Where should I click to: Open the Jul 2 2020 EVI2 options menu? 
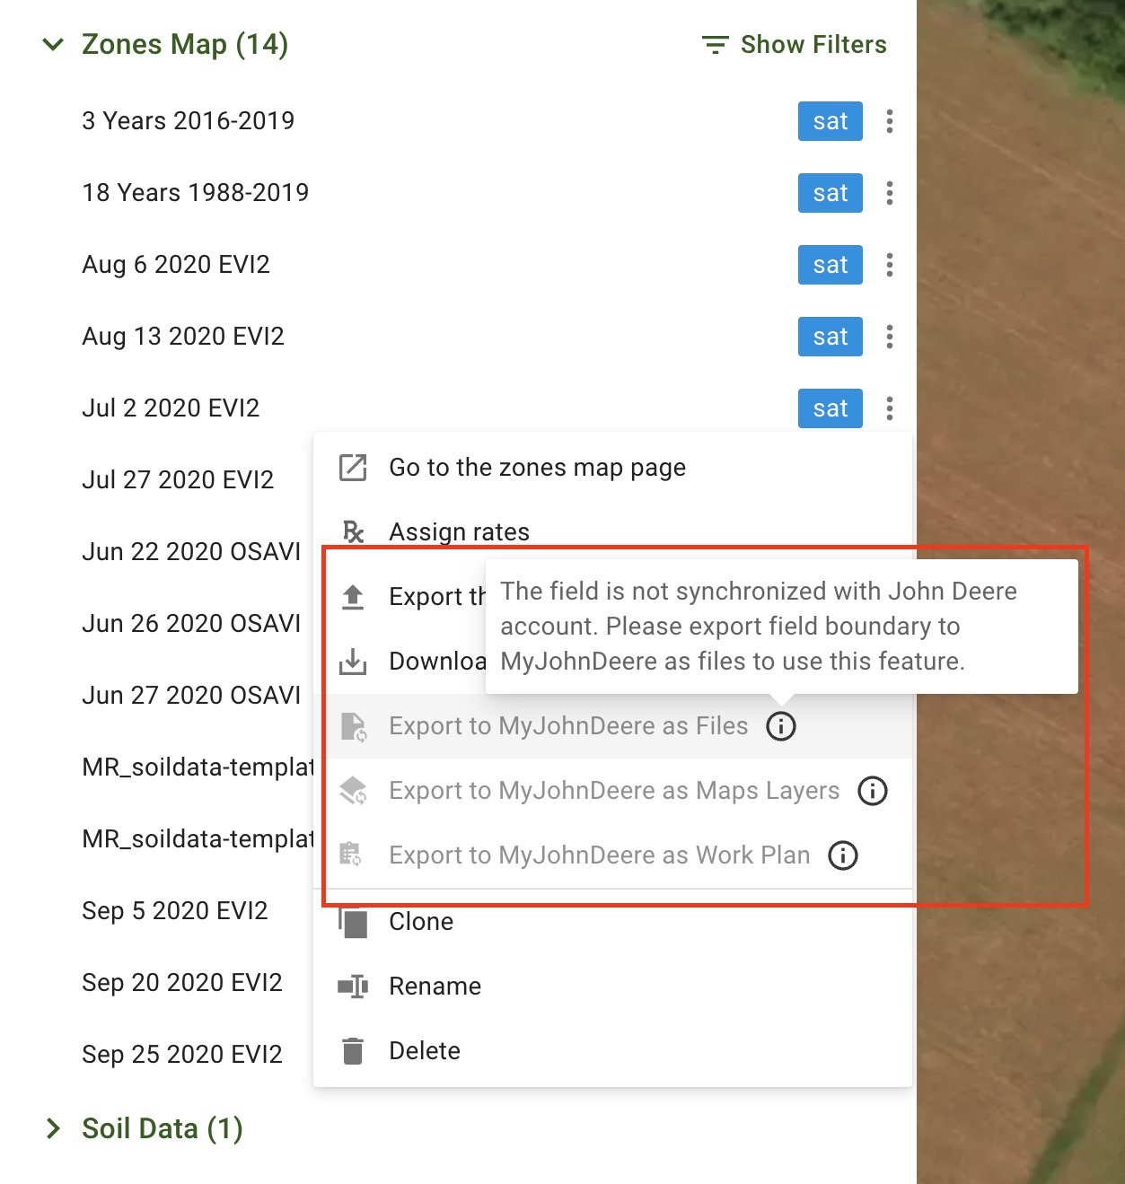click(889, 408)
